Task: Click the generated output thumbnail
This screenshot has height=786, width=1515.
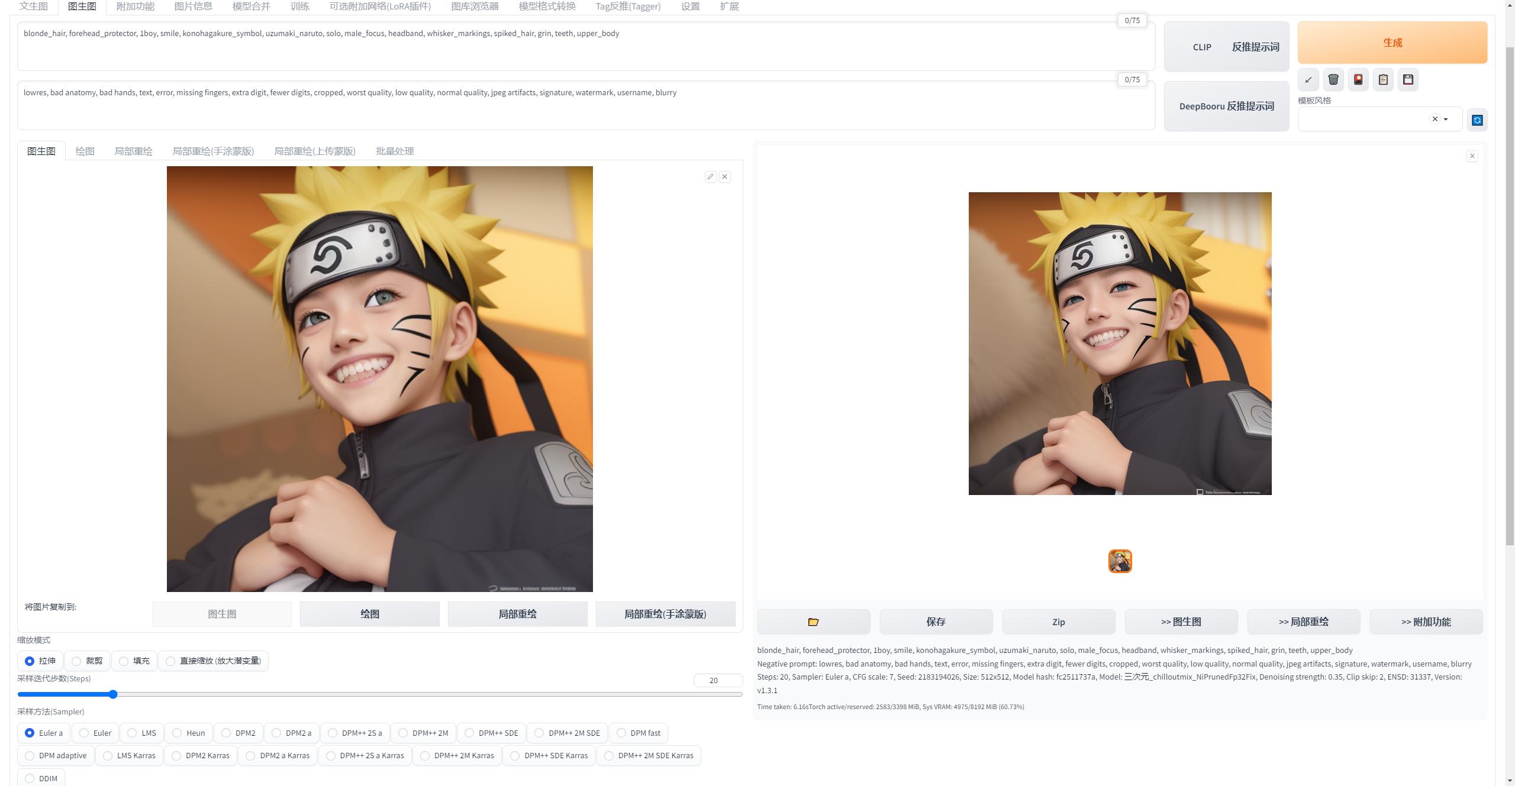Action: 1120,561
